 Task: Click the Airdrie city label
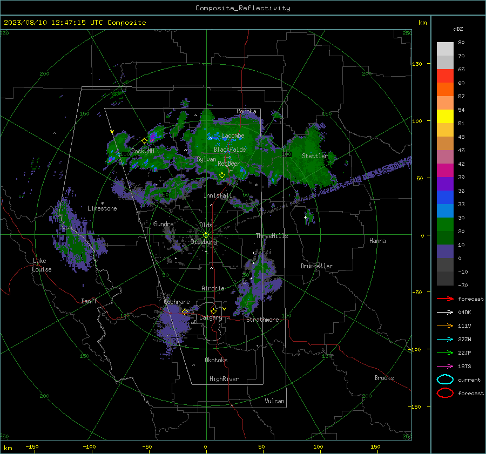tap(213, 288)
